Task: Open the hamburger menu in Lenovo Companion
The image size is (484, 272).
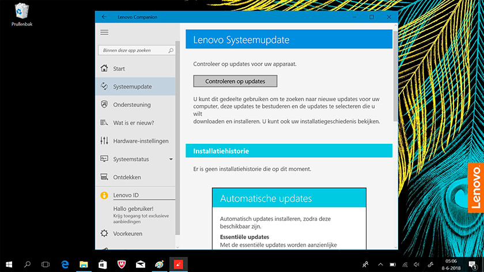Action: tap(104, 32)
